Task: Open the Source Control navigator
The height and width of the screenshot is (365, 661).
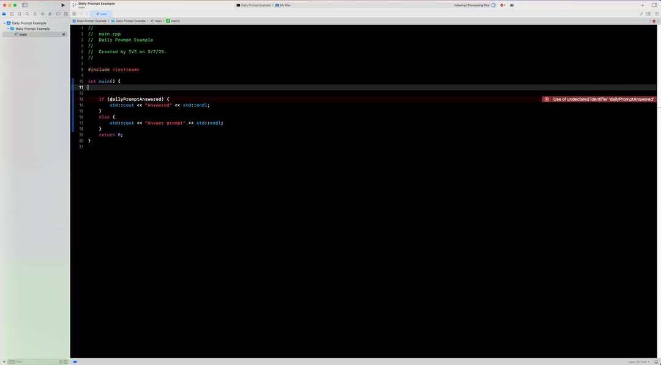Action: coord(12,13)
